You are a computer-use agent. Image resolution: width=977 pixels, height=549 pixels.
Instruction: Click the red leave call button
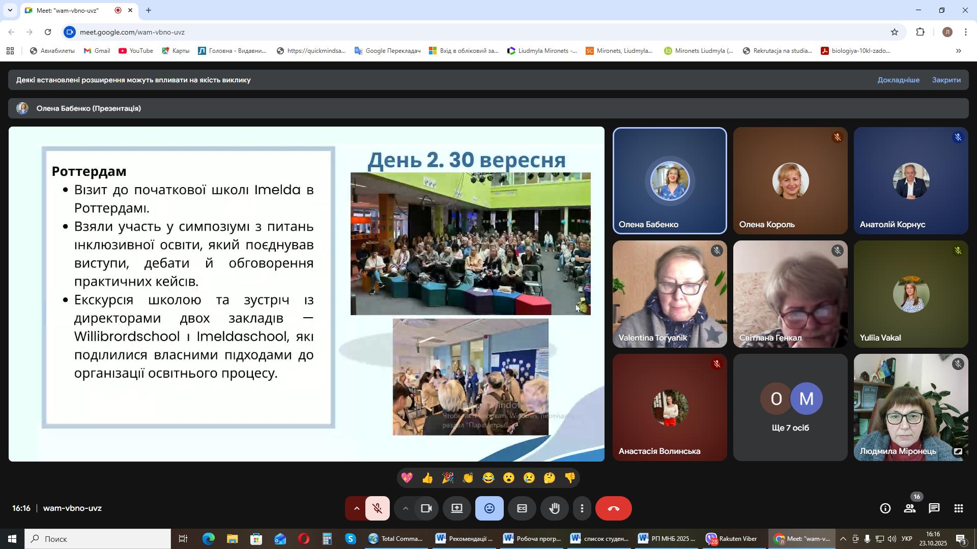coord(613,509)
